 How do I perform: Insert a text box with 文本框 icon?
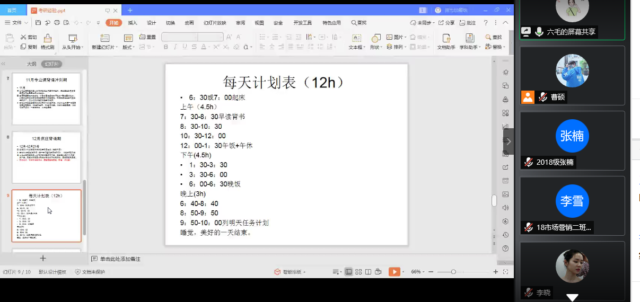click(356, 38)
